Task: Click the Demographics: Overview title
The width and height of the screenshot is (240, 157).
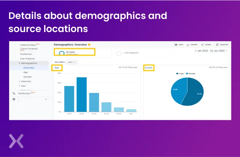Action: click(x=70, y=45)
